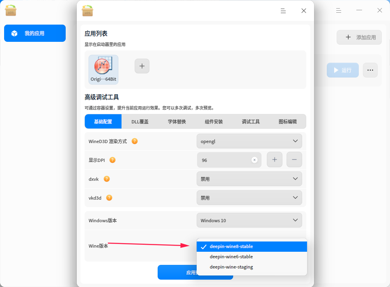Open help for WineD3D 渲染方式
Viewport: 390px width, 287px height.
135,141
